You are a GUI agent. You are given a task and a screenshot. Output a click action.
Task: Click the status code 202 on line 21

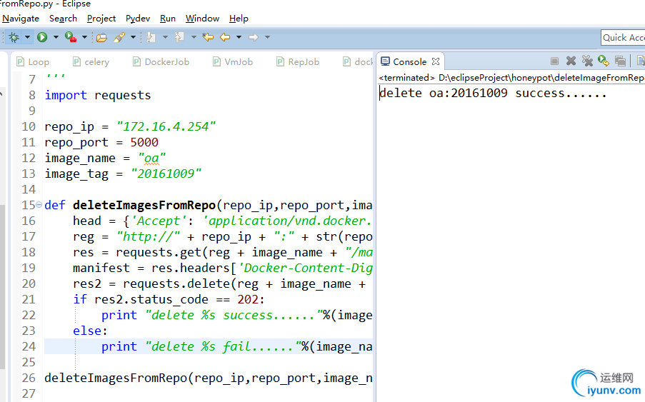(248, 299)
